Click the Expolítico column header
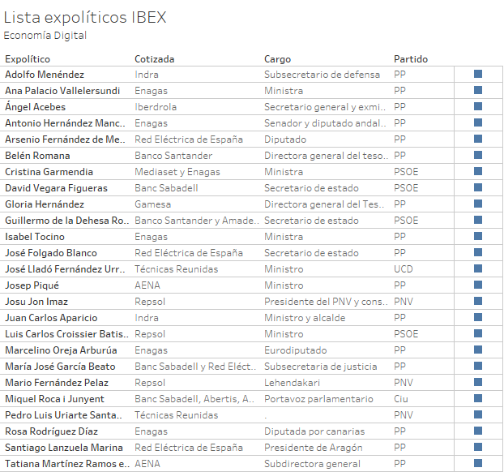Viewport: 504px width, 472px height. coord(28,59)
